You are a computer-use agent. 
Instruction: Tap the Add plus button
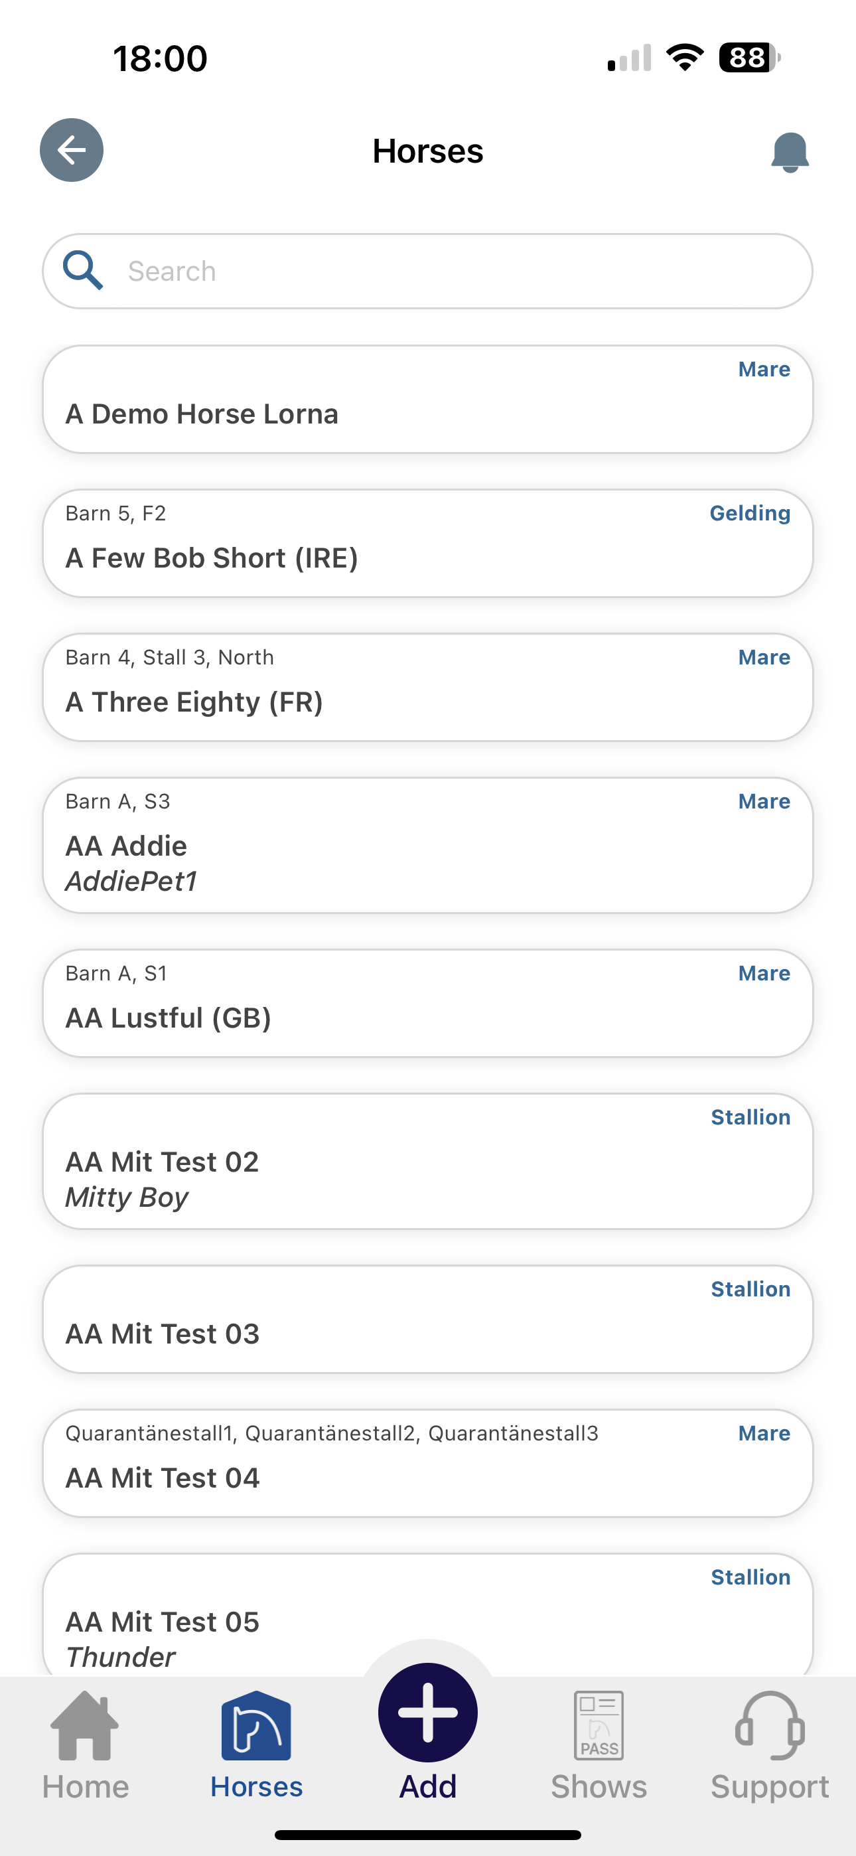[428, 1712]
